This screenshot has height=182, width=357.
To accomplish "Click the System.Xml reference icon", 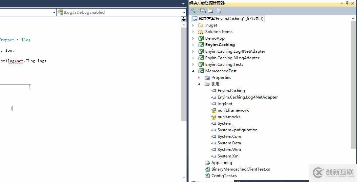I will pyautogui.click(x=213, y=156).
